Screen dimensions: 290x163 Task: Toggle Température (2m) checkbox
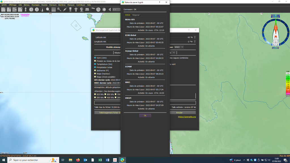pos(95,64)
